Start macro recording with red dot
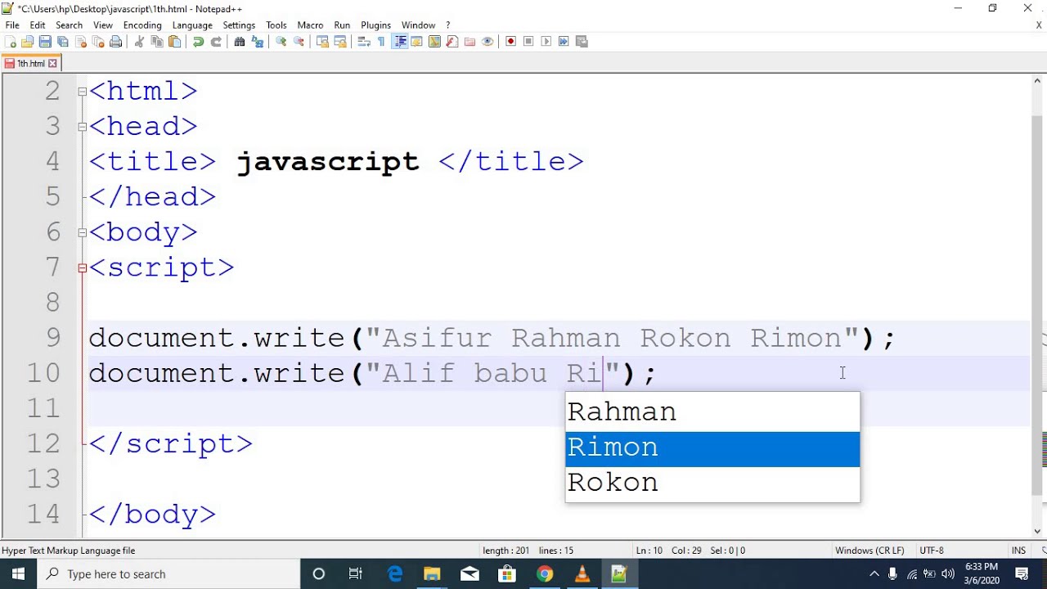Viewport: 1047px width, 589px height. (x=510, y=41)
